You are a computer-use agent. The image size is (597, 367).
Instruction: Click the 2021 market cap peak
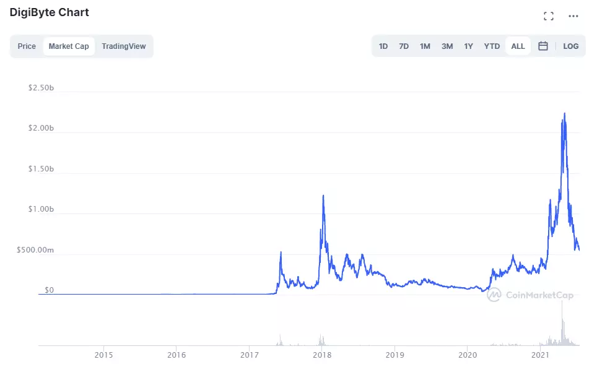564,114
